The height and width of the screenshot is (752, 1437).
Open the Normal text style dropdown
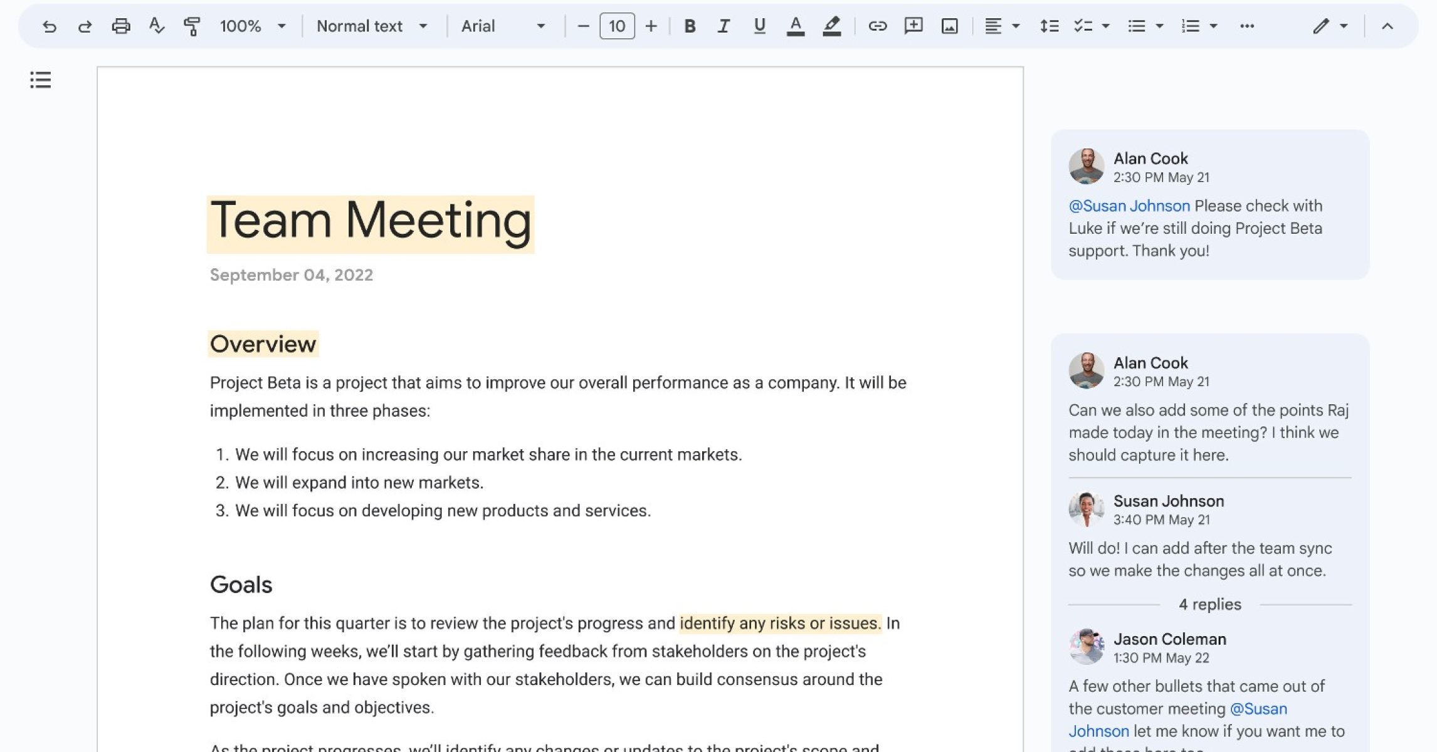coord(372,26)
